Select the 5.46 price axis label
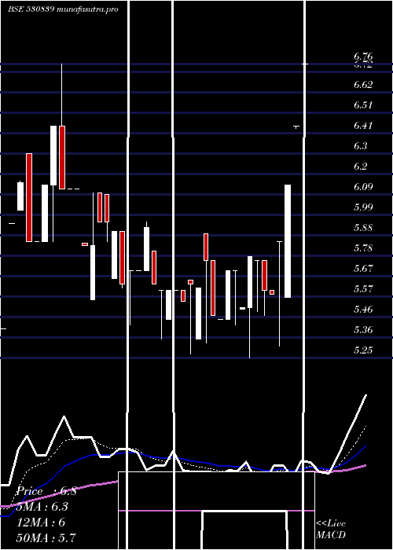 (x=363, y=309)
